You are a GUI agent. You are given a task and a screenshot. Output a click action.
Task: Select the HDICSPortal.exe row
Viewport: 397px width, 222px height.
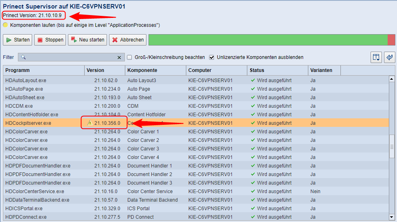196,209
